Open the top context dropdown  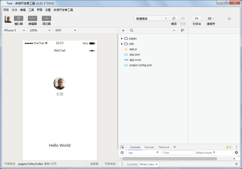point(143,153)
